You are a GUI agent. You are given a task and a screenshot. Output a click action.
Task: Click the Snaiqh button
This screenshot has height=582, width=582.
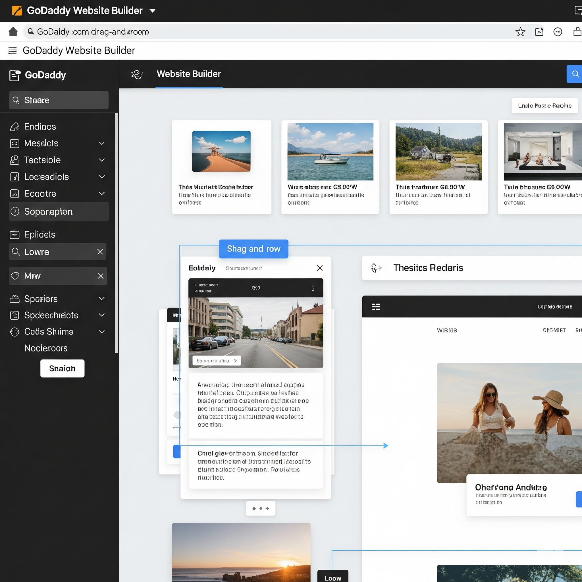62,368
